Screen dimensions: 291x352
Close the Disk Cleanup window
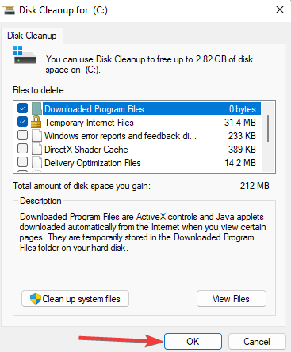[x=280, y=10]
